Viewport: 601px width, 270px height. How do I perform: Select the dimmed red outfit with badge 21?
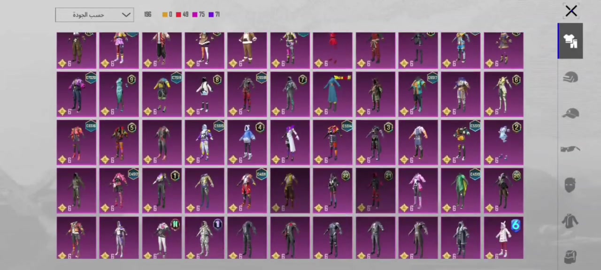(376, 191)
